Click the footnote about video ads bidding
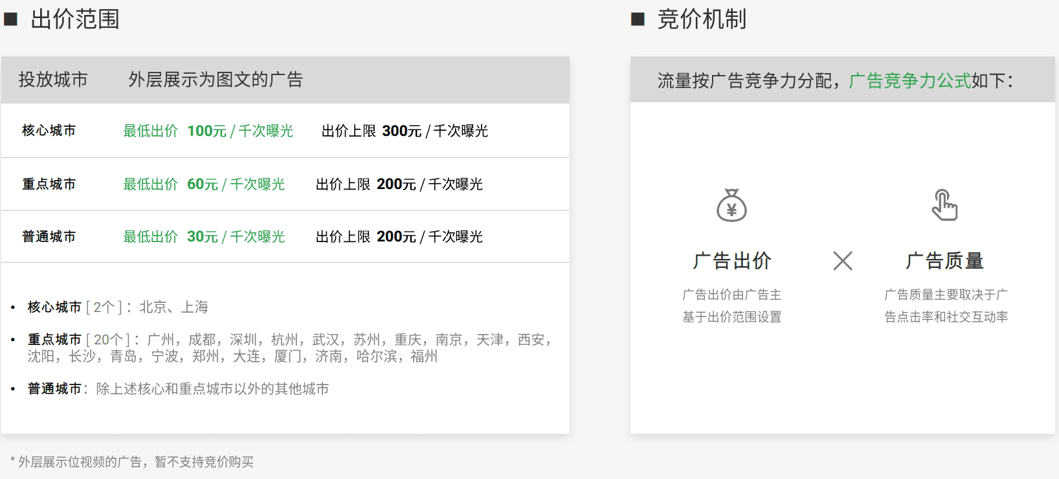Viewport: 1059px width, 479px height. pyautogui.click(x=132, y=462)
